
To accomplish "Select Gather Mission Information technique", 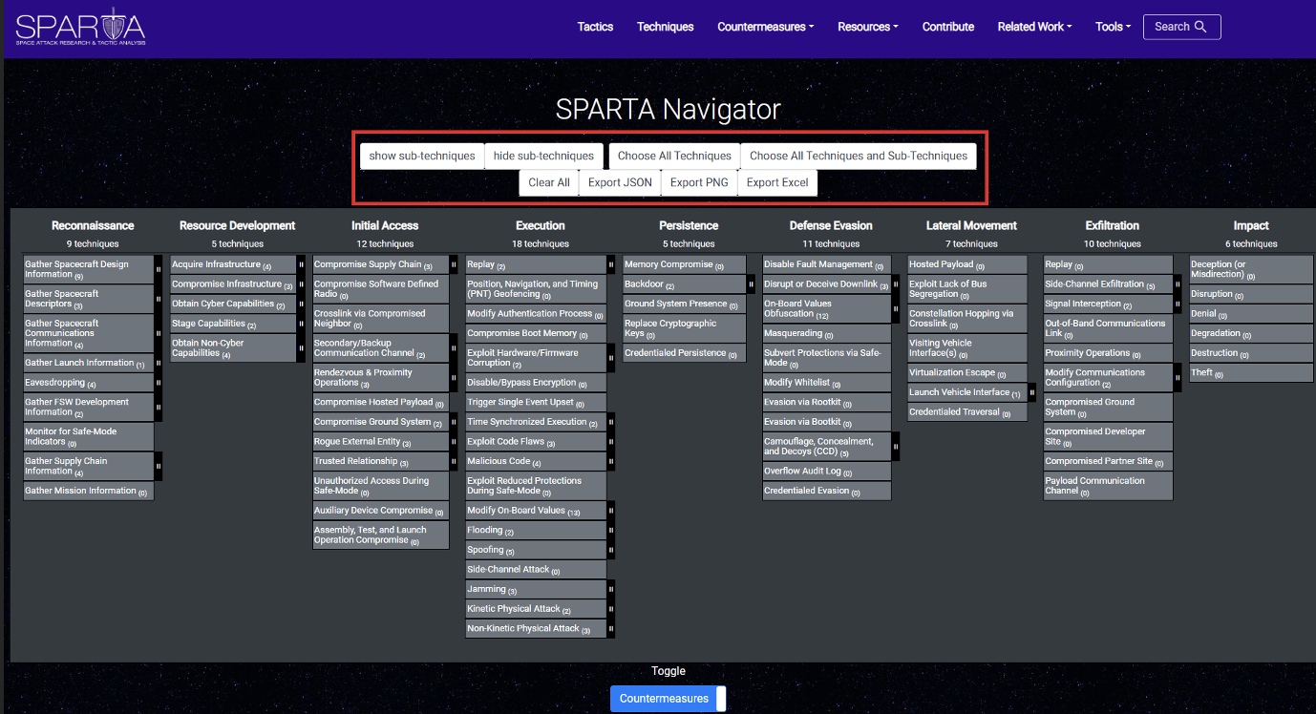I will click(x=89, y=491).
